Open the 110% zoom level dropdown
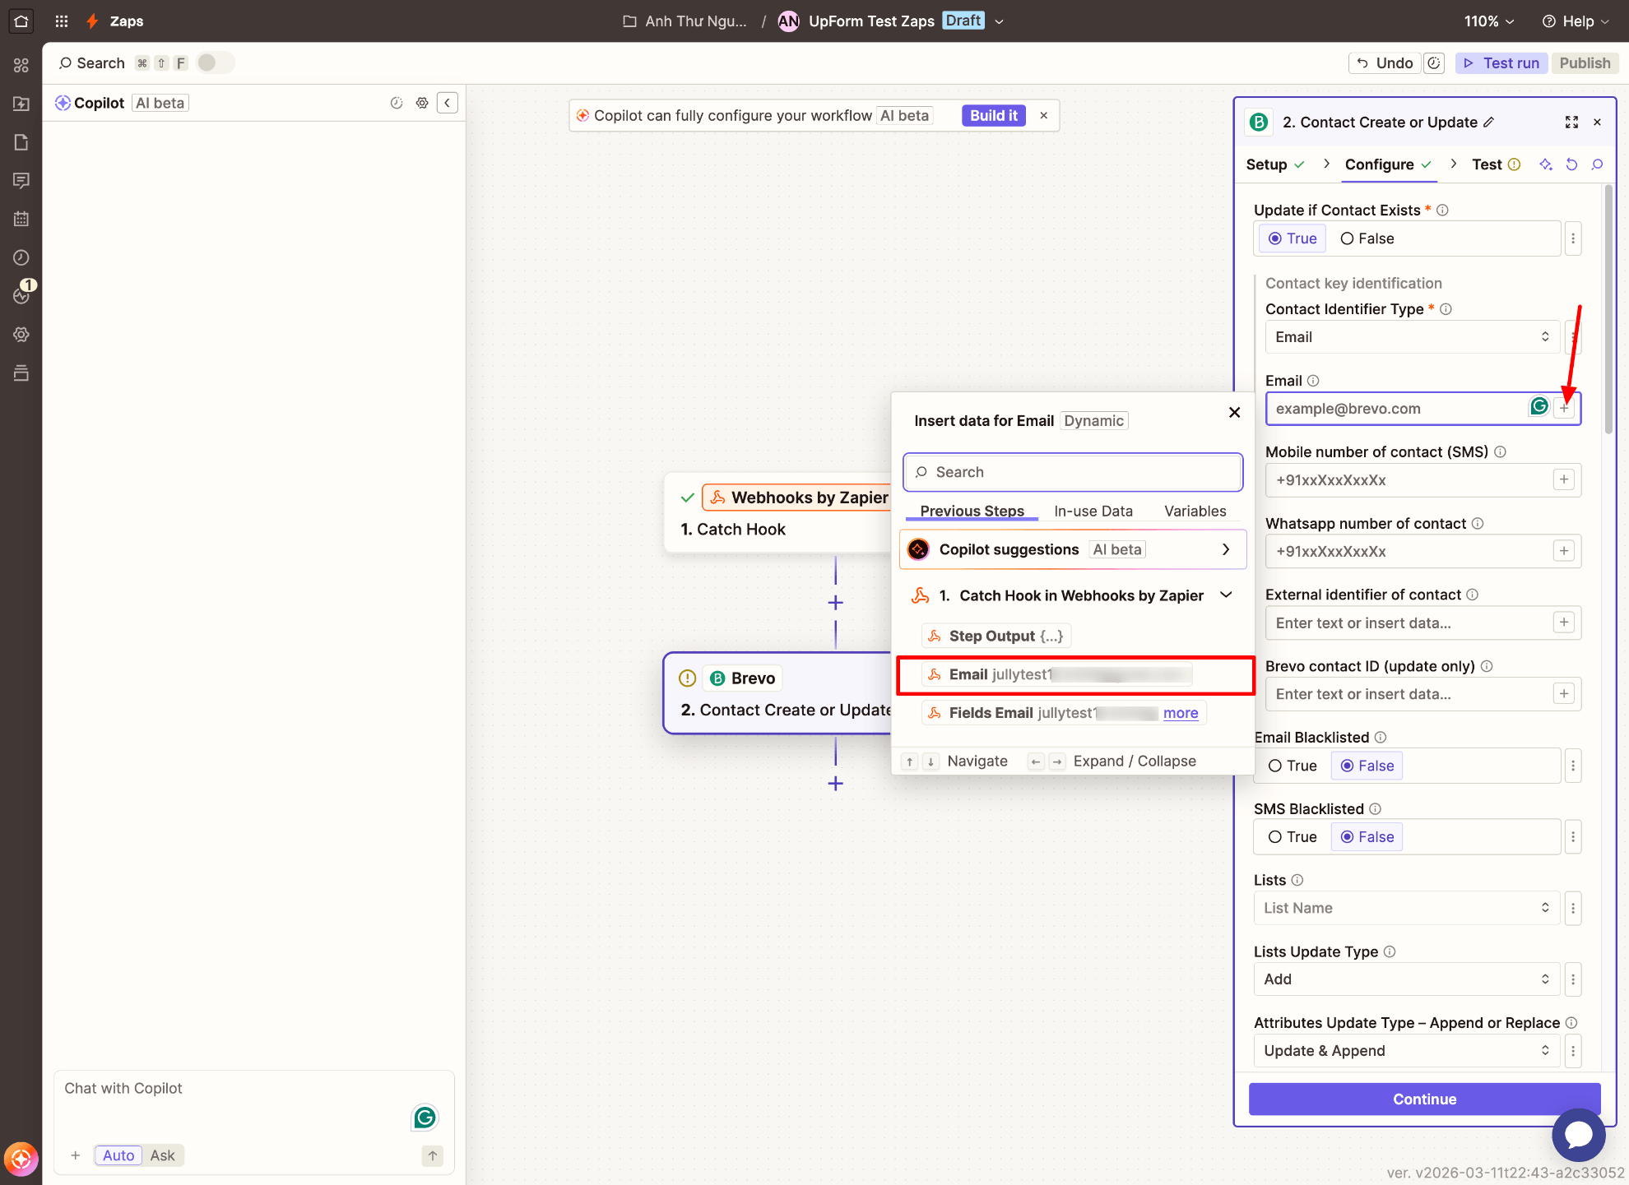This screenshot has height=1185, width=1629. [x=1489, y=21]
